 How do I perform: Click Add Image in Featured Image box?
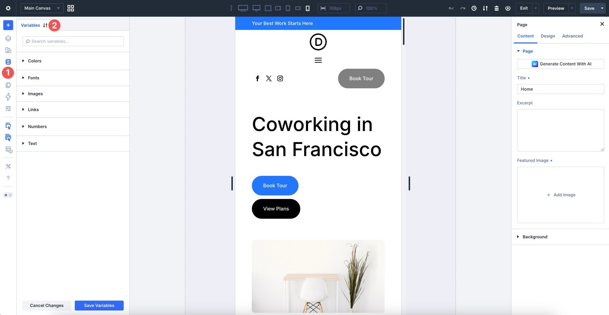561,195
